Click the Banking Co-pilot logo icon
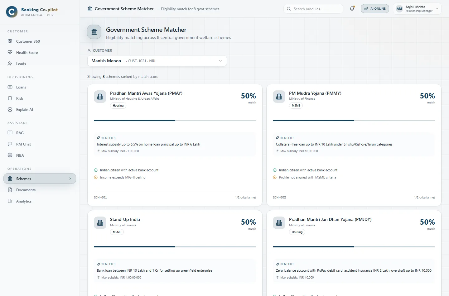Image resolution: width=449 pixels, height=296 pixels. [12, 12]
